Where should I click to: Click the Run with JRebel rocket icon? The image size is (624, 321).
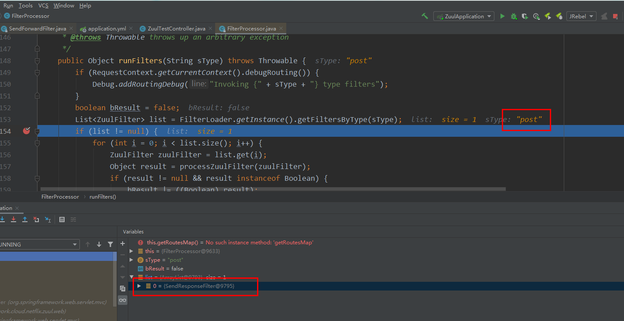548,16
